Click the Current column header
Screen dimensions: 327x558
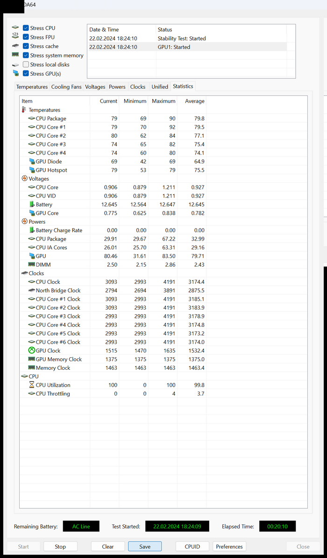pyautogui.click(x=105, y=101)
